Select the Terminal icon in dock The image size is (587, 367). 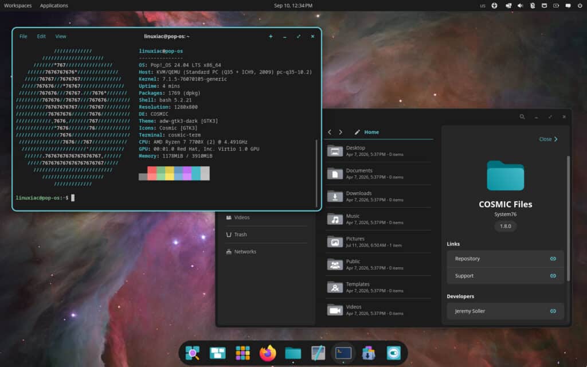pos(343,353)
